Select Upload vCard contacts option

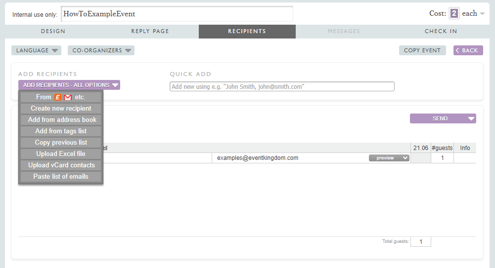61,165
